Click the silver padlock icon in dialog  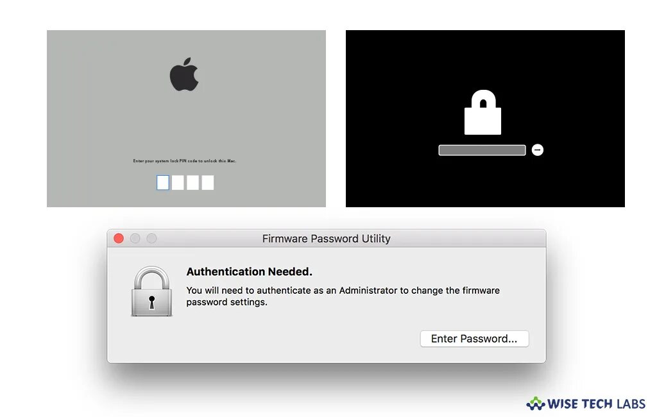click(151, 291)
